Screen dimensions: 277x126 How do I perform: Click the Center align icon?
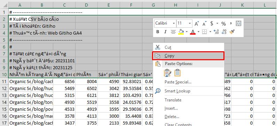[173, 32]
